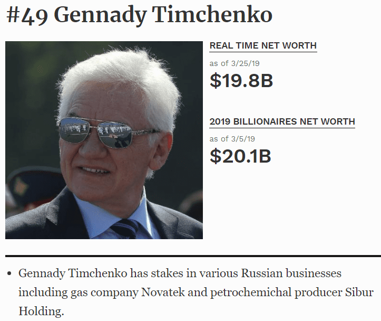Click the $19.8B real time net worth value
The image size is (381, 321).
[x=241, y=81]
